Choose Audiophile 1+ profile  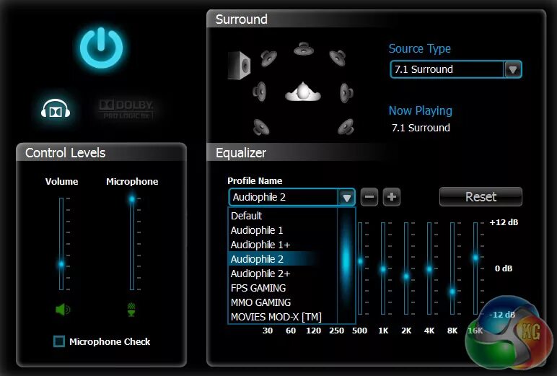pyautogui.click(x=282, y=245)
